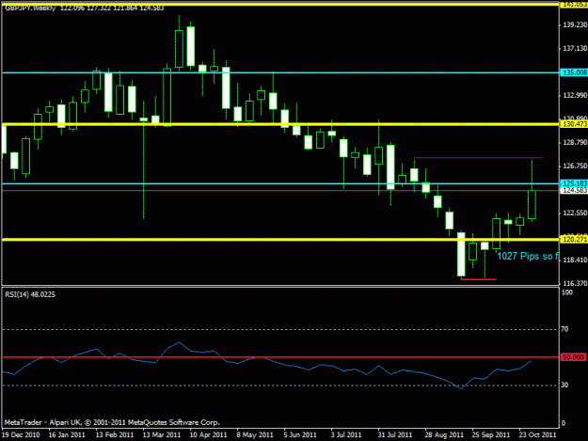
Task: Click the 124.583 current price label
Action: [x=574, y=190]
